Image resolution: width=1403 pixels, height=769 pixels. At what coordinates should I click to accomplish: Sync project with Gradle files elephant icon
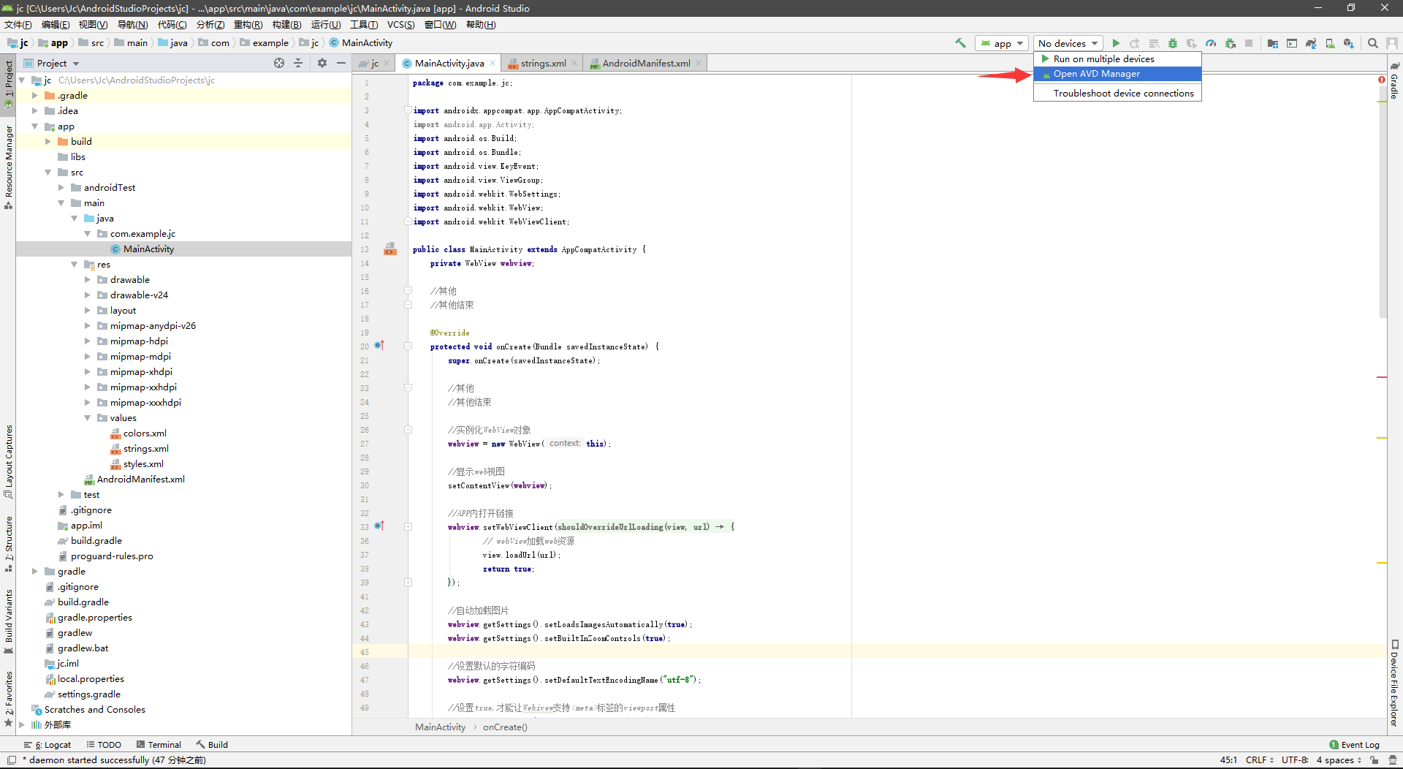1311,43
